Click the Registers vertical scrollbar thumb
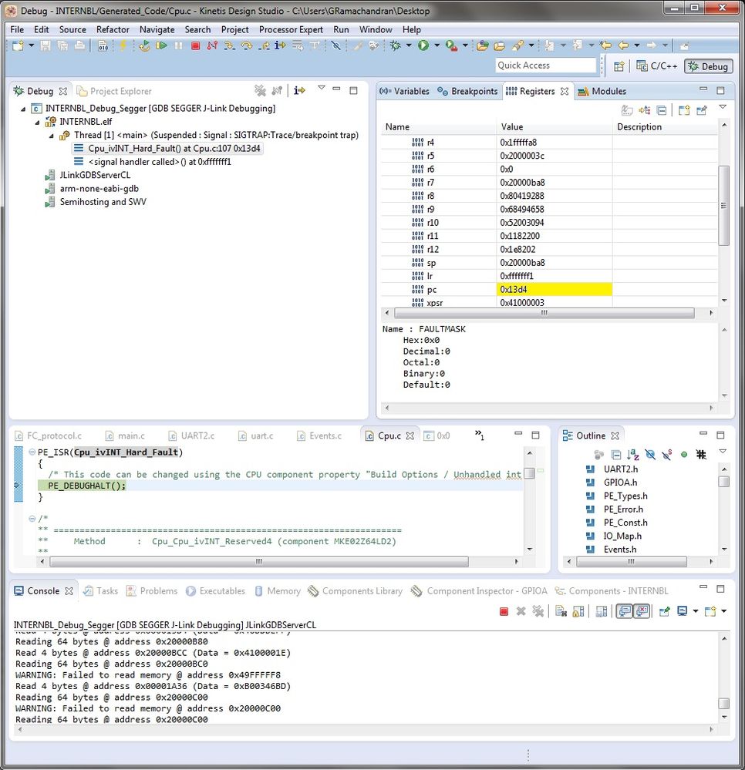The width and height of the screenshot is (745, 770). click(x=723, y=205)
